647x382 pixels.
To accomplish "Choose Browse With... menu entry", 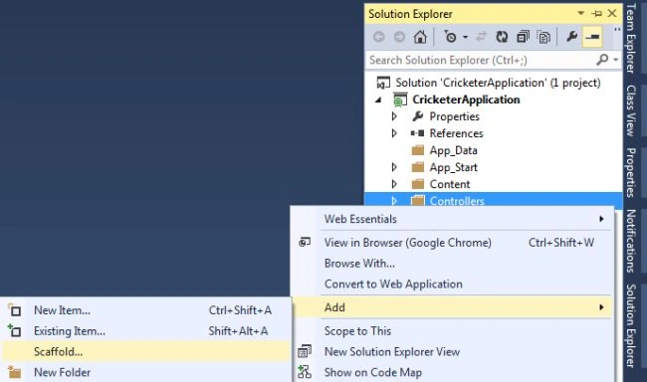I will pyautogui.click(x=453, y=264).
